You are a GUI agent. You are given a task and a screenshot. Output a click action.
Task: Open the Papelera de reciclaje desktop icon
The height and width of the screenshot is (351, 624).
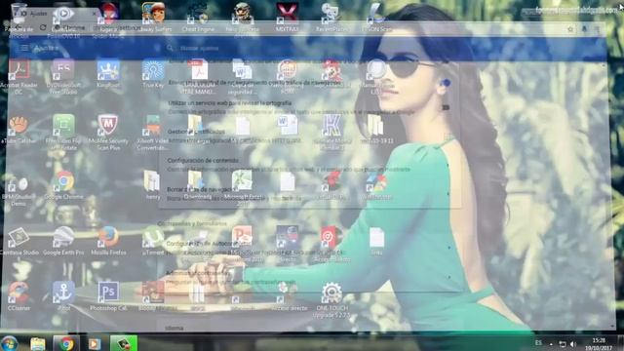(x=19, y=19)
